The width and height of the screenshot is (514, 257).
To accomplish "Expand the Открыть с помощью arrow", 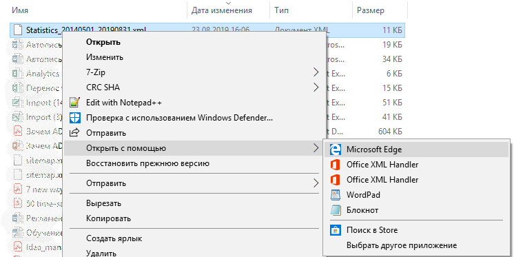I will [x=316, y=148].
